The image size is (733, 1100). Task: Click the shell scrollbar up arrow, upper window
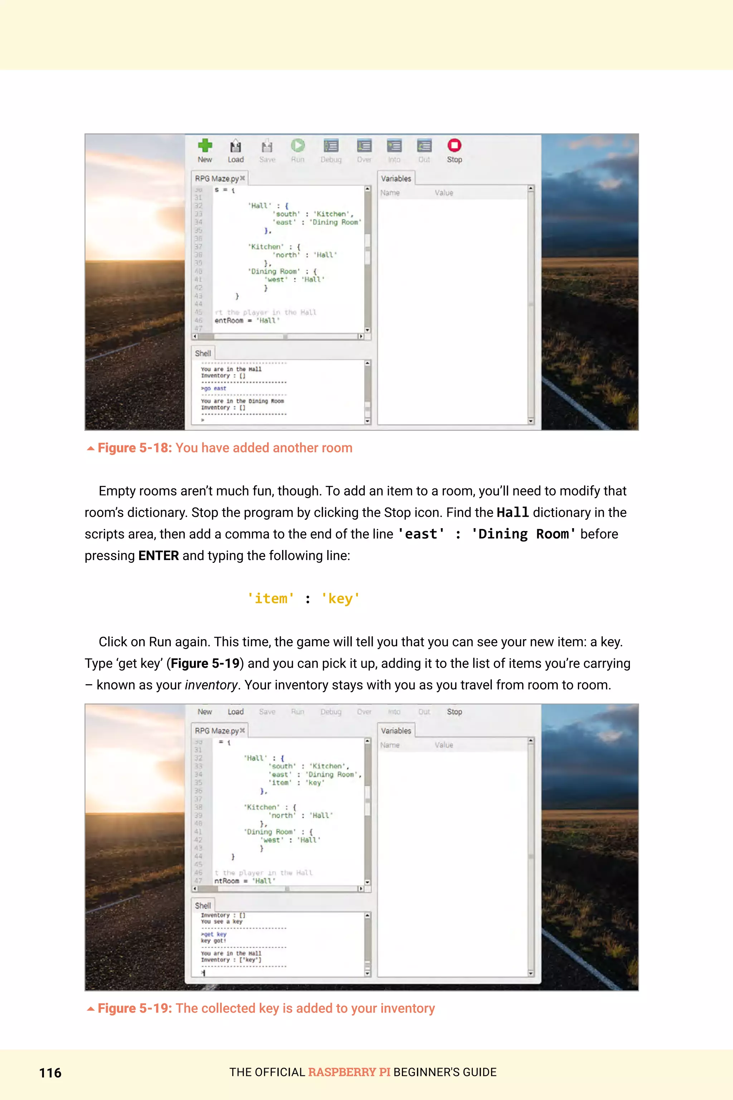pyautogui.click(x=368, y=363)
